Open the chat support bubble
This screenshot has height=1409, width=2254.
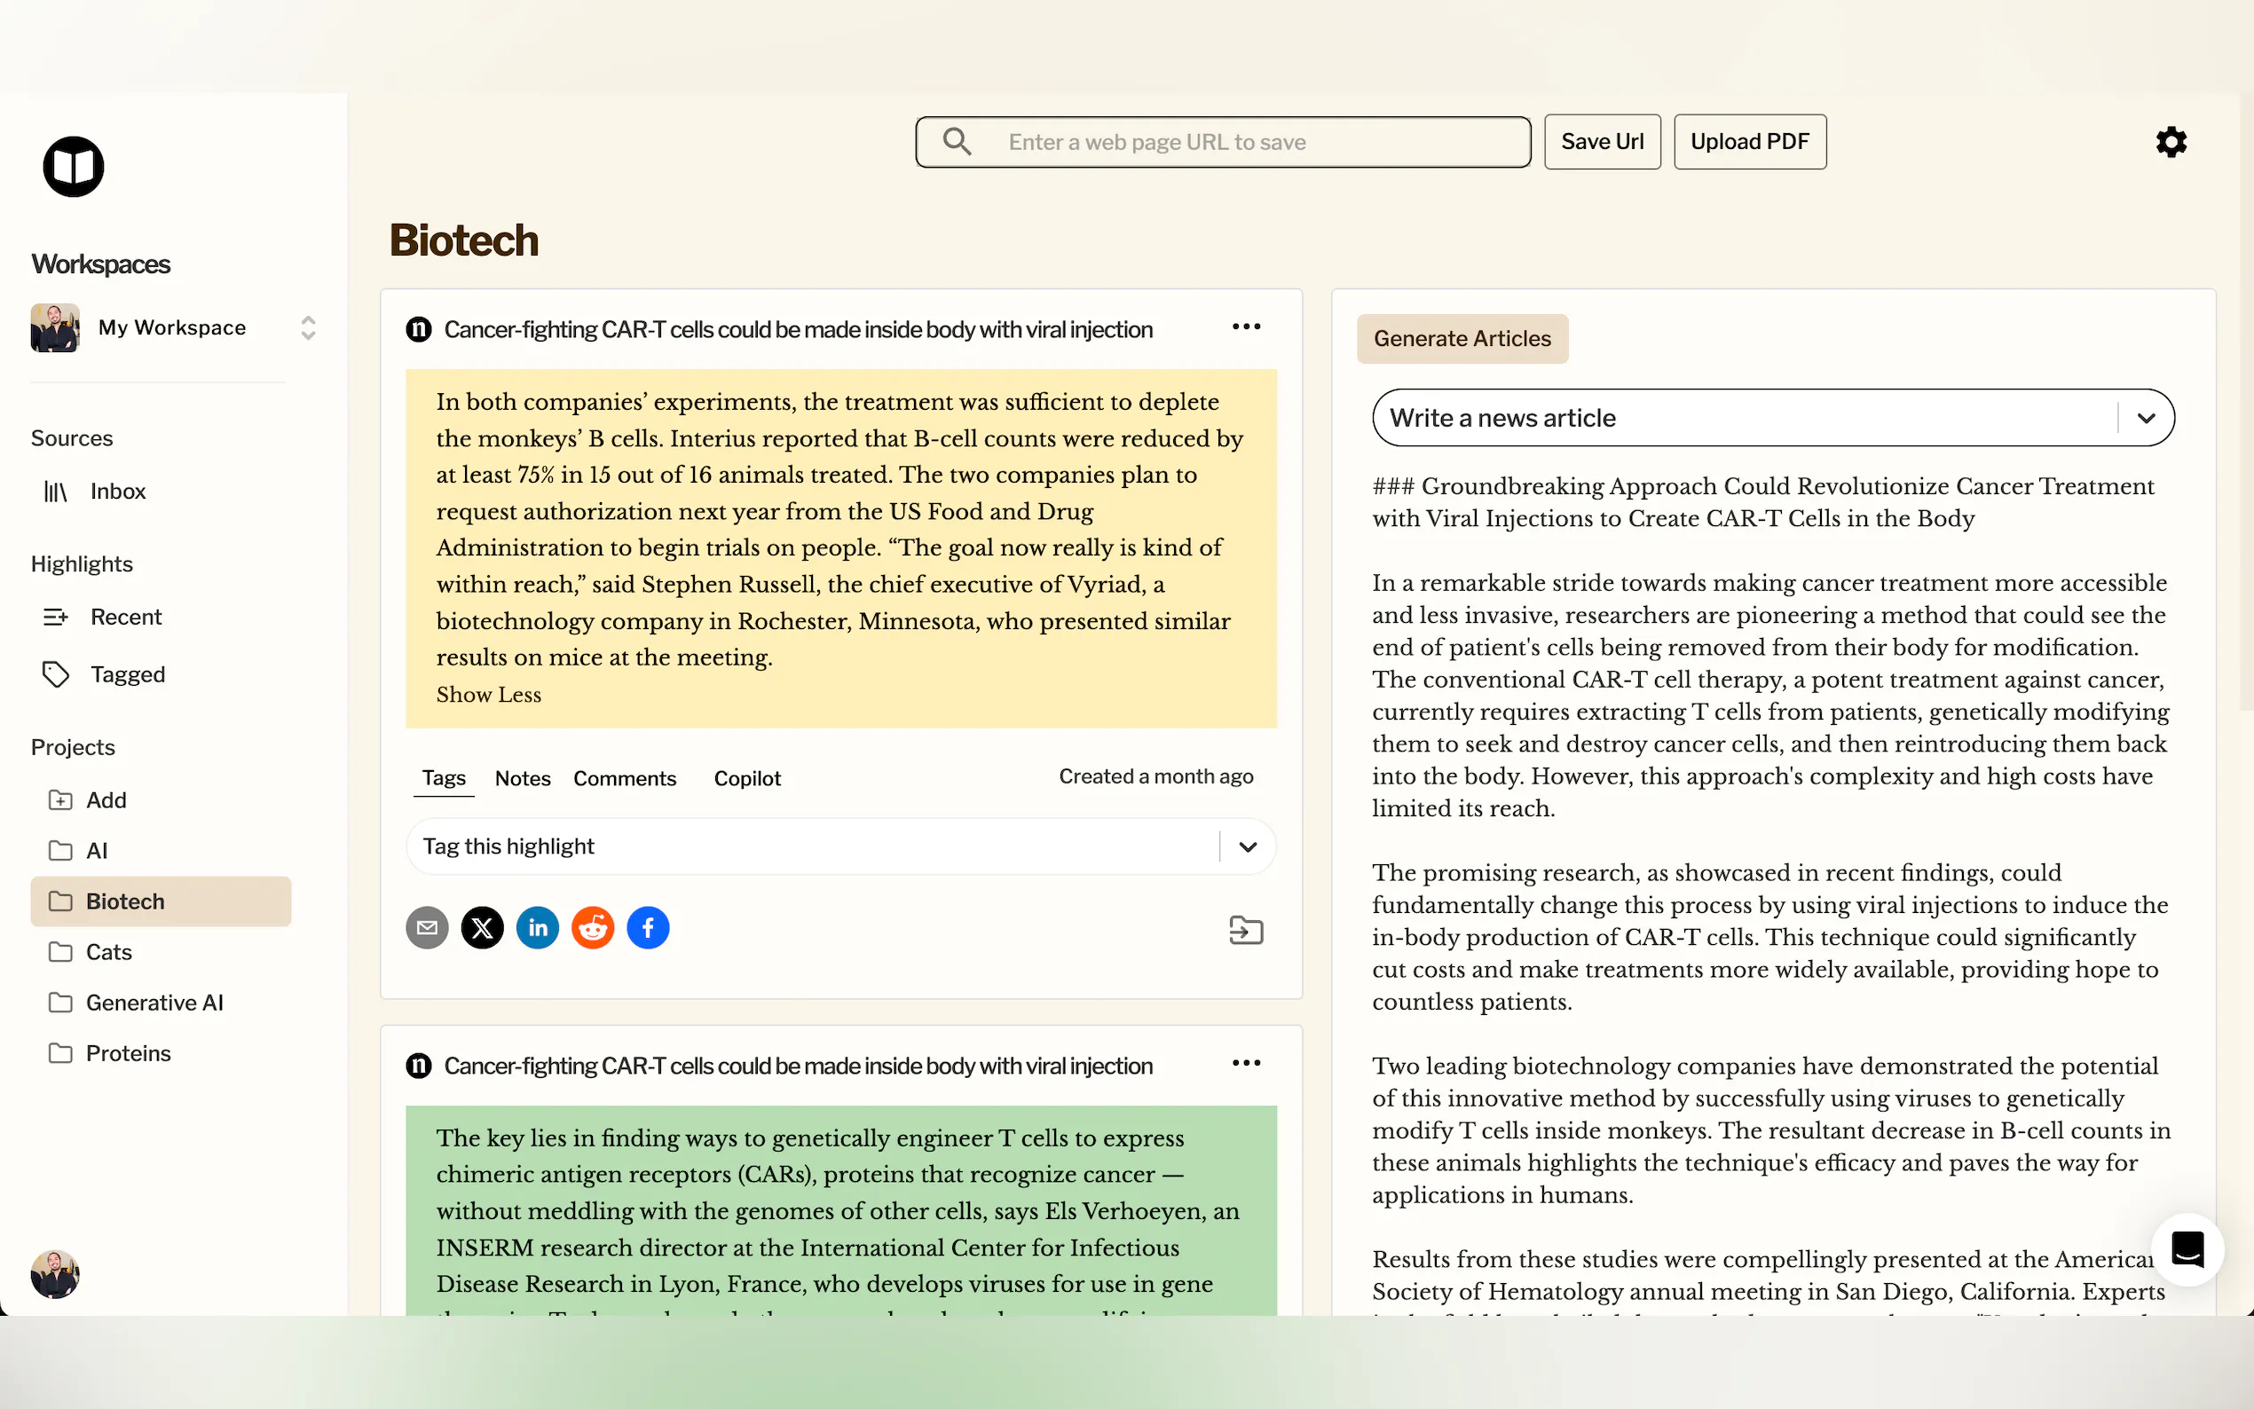(x=2186, y=1248)
